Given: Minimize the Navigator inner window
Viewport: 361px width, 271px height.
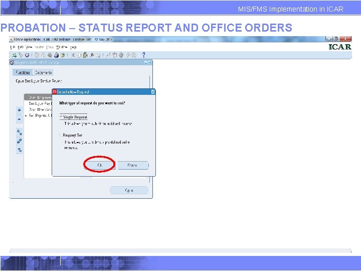Looking at the screenshot, I should 146,62.
